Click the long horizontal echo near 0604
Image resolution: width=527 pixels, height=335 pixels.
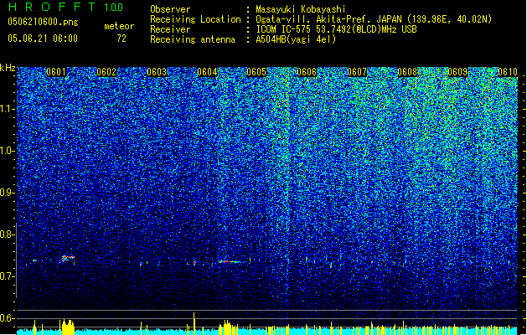coord(230,261)
